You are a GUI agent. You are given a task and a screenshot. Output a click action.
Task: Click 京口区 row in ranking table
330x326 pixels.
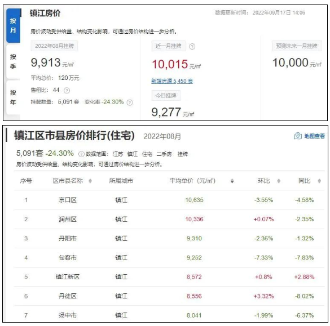(x=169, y=200)
